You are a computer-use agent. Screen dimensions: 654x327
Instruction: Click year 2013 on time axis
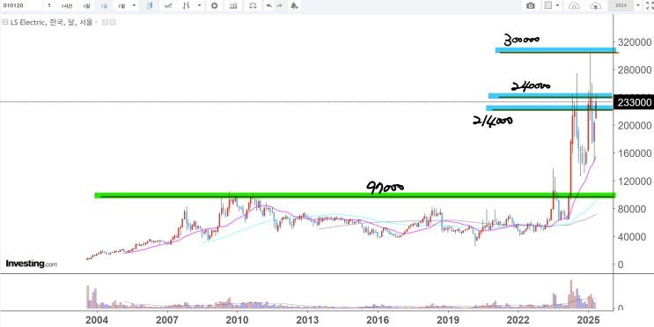[x=307, y=319]
